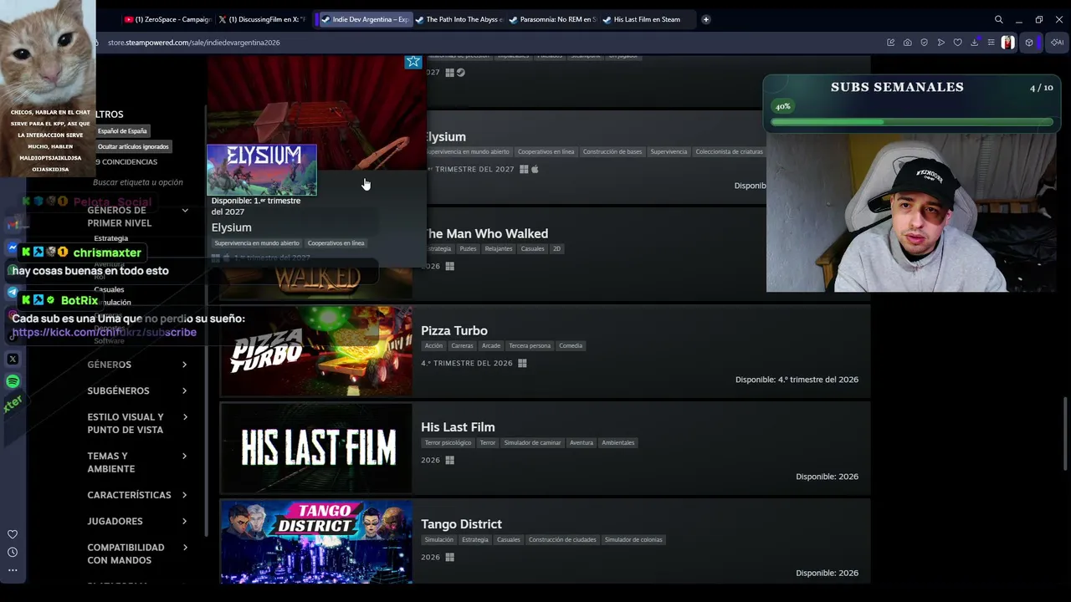Click the Subs Semanales progress bar
Viewport: 1071px width, 602px height.
point(912,122)
